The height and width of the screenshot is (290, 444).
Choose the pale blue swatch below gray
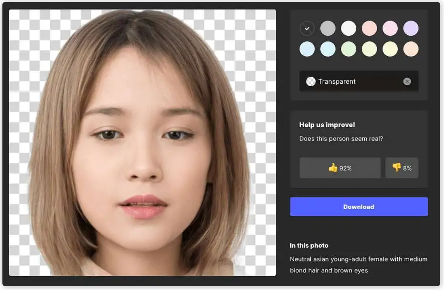(x=328, y=49)
